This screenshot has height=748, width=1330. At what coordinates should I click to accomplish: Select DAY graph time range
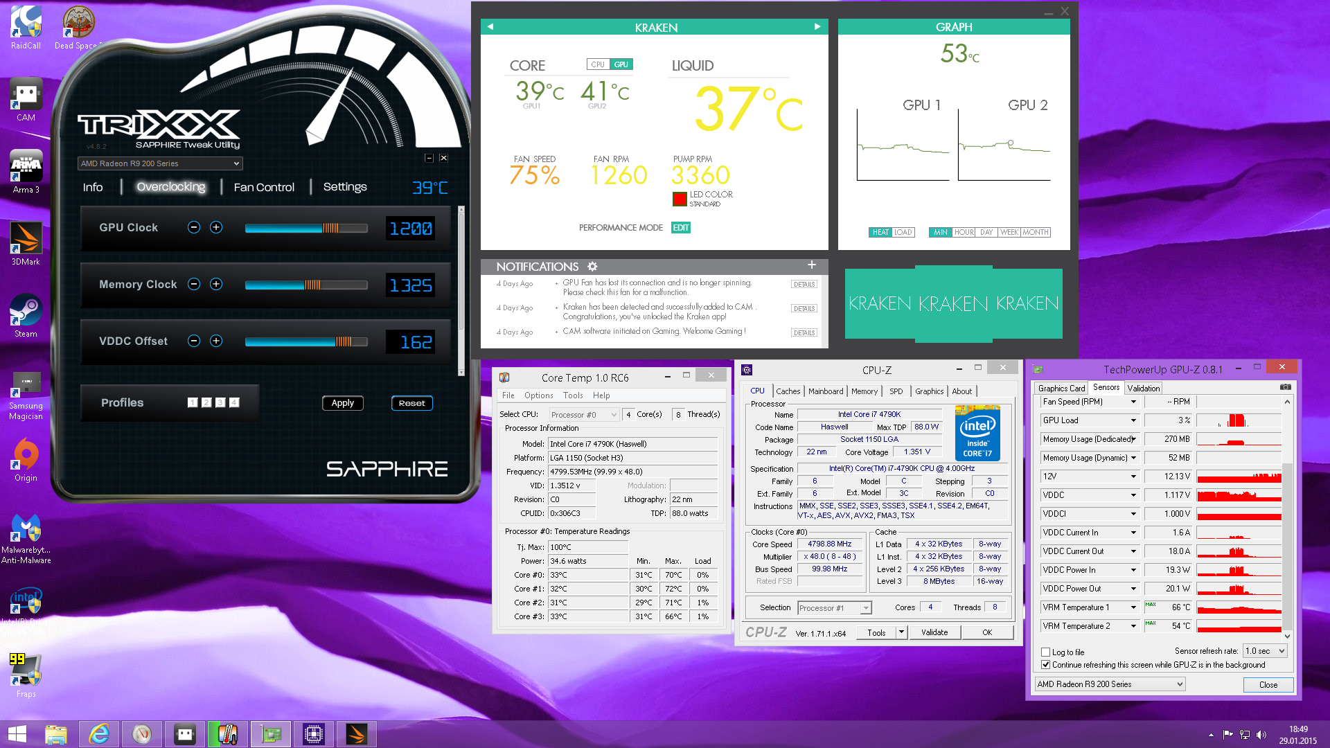point(986,232)
